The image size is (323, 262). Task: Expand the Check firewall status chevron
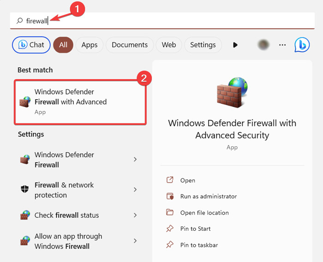135,215
